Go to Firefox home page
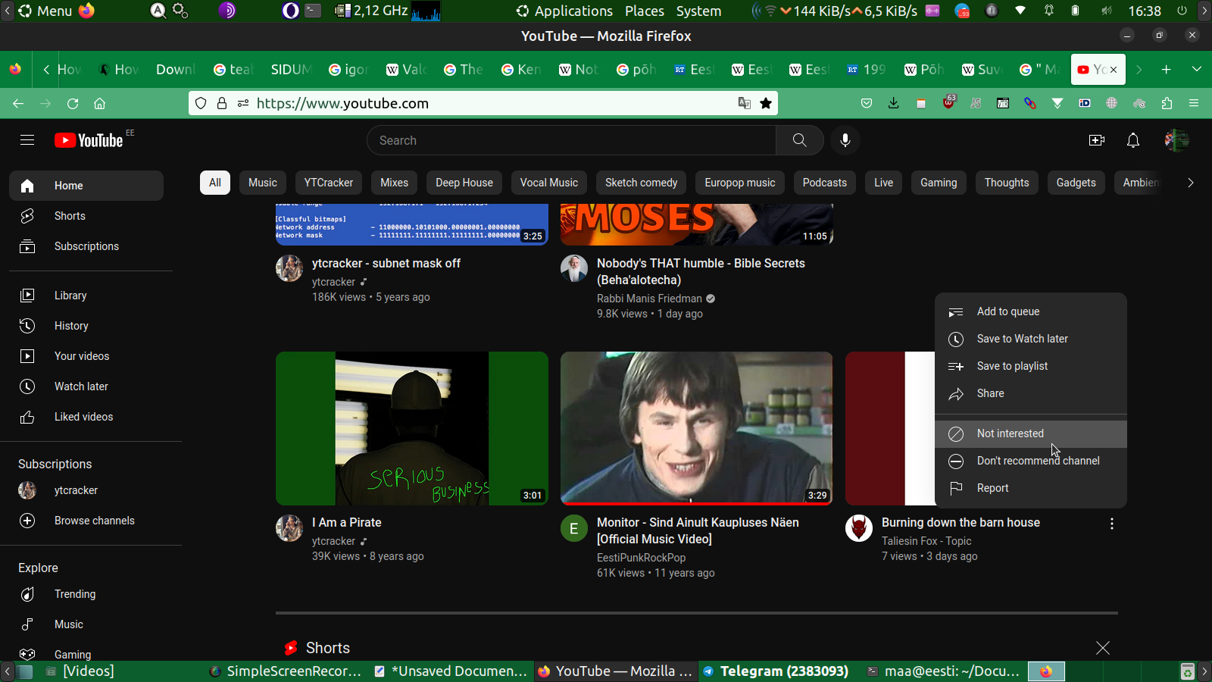This screenshot has width=1212, height=682. coord(99,103)
